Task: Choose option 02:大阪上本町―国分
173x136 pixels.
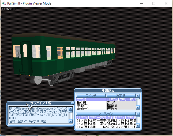Action: pyautogui.click(x=106, y=124)
